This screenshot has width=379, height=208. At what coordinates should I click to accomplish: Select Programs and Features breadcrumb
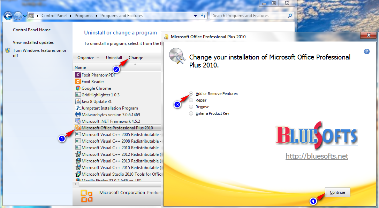(121, 16)
